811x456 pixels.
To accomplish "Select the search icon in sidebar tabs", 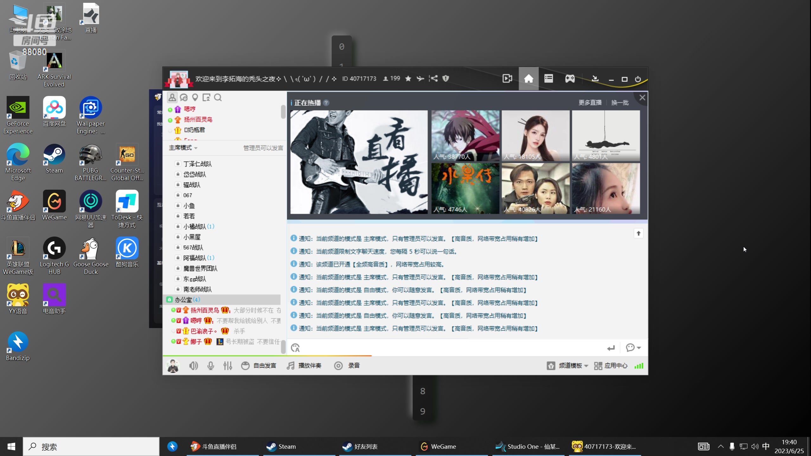I will click(x=218, y=98).
